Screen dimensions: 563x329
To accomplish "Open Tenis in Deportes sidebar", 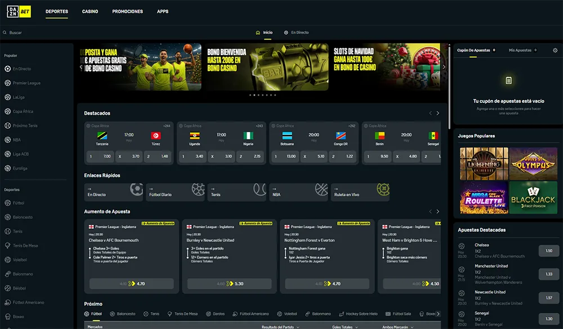I will (x=14, y=231).
